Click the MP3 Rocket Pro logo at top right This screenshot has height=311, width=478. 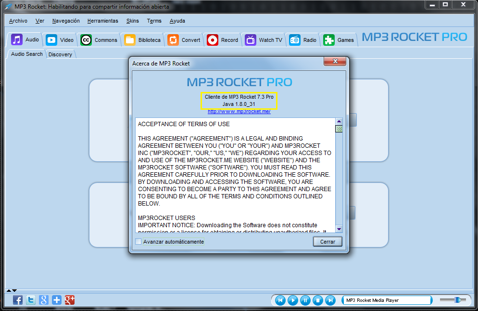pyautogui.click(x=415, y=37)
